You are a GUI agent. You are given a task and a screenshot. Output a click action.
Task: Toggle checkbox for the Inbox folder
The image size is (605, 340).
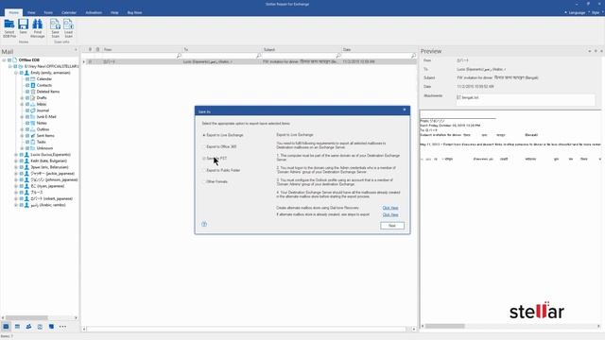tap(27, 104)
